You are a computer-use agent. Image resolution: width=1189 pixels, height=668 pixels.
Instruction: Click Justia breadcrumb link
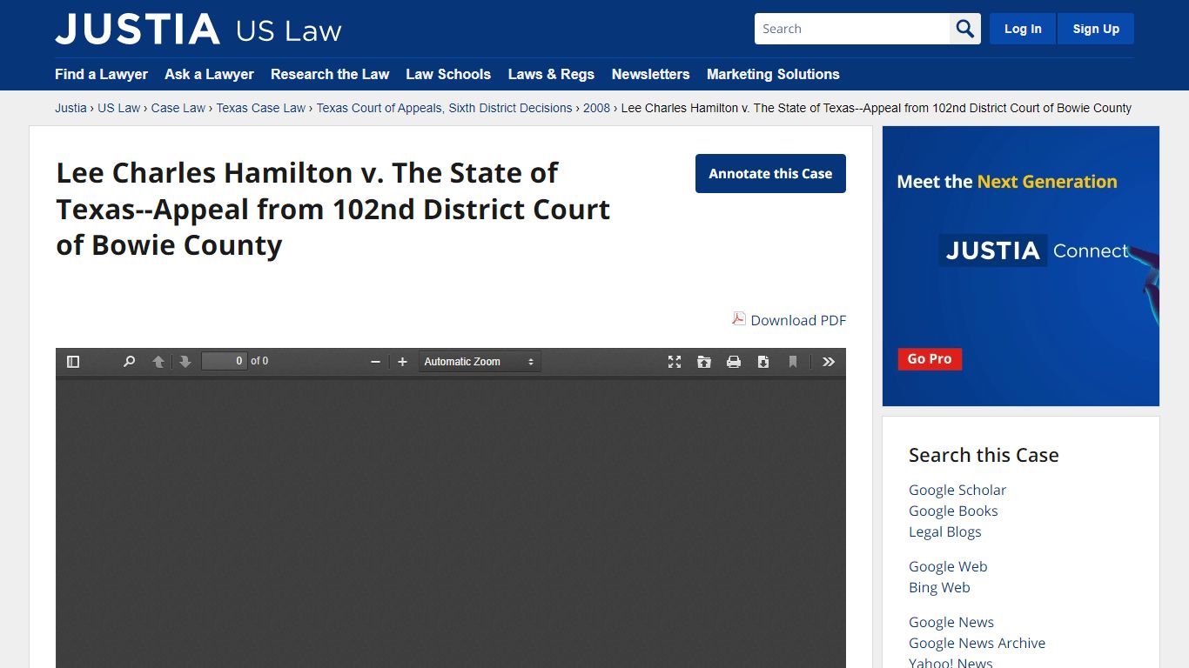click(x=71, y=108)
